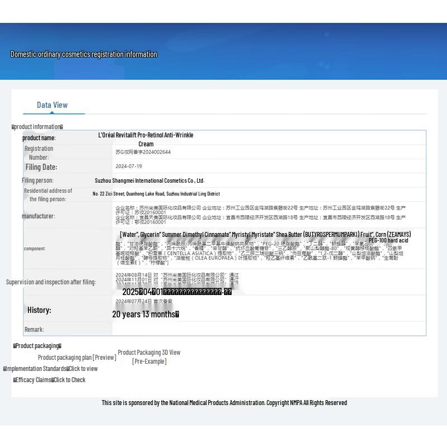Click the 20 years 13 months history value
The width and height of the screenshot is (447, 447).
(145, 314)
